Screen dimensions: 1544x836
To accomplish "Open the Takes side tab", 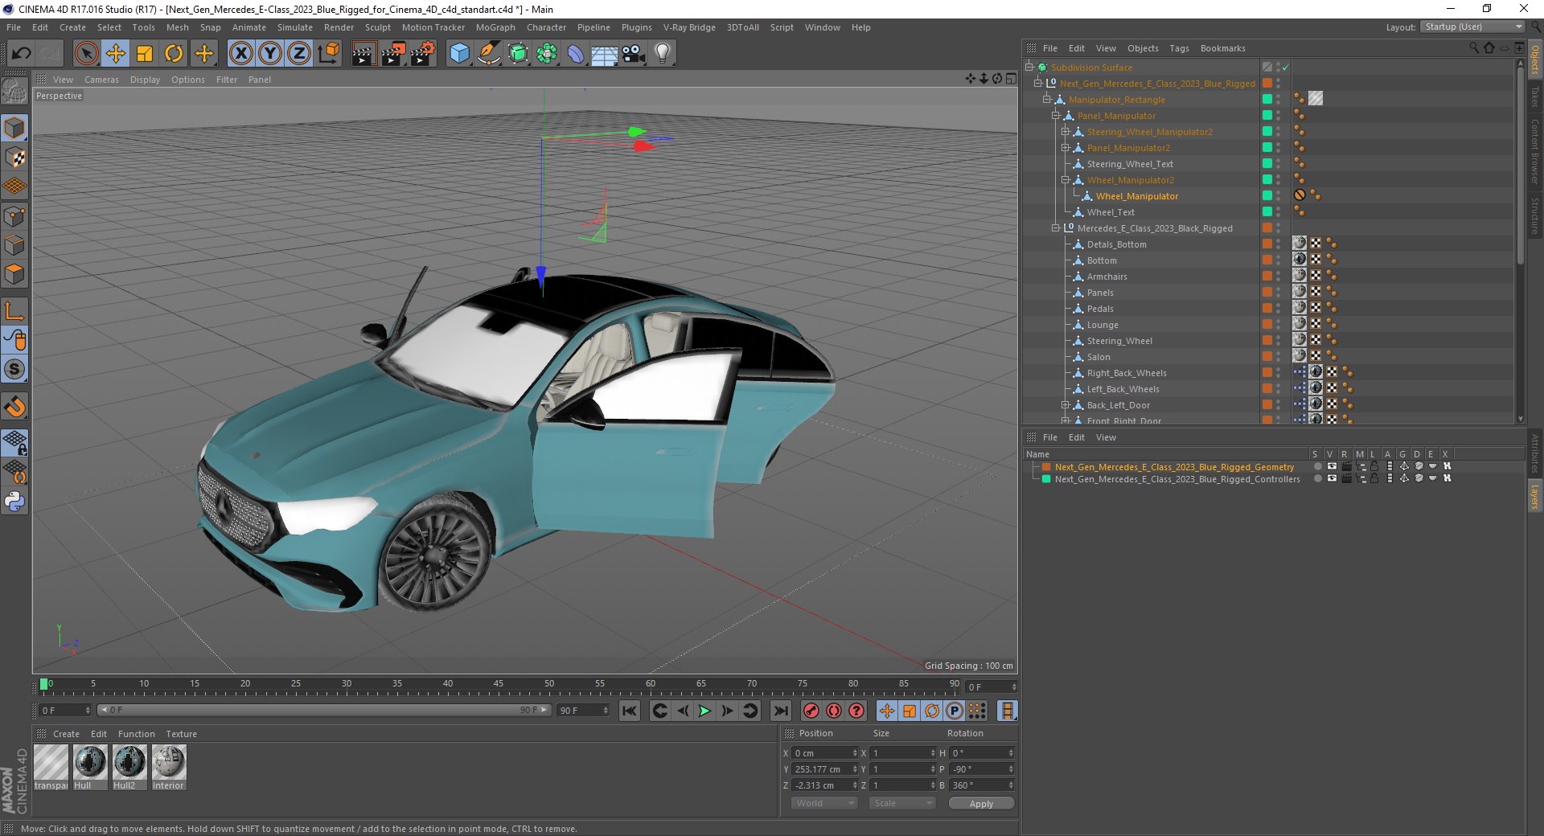I will [1534, 96].
